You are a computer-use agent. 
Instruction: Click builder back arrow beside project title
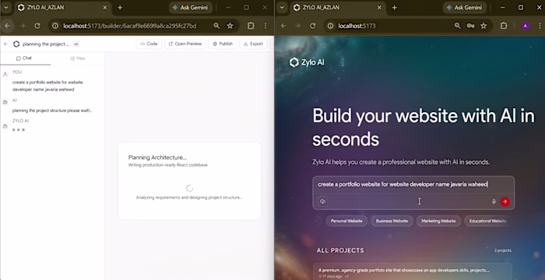pyautogui.click(x=5, y=44)
